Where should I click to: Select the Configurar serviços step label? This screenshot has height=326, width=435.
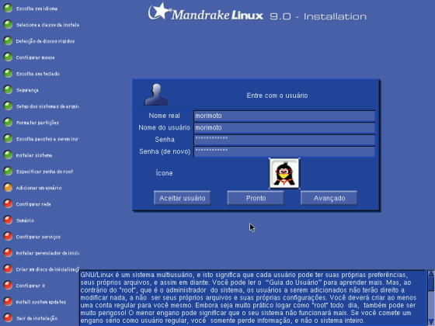(x=38, y=237)
